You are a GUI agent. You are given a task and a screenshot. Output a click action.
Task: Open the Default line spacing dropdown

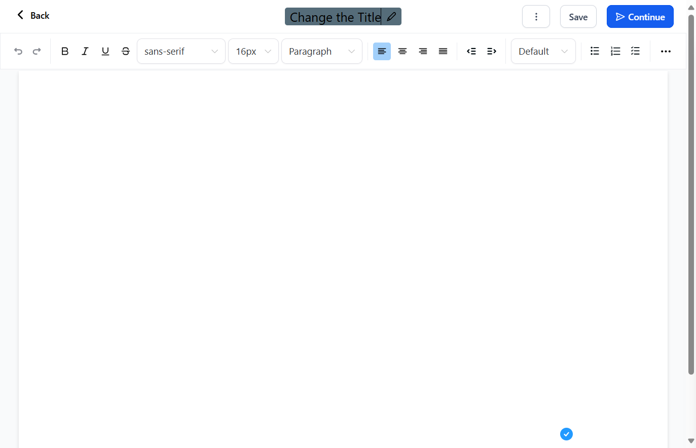(543, 51)
